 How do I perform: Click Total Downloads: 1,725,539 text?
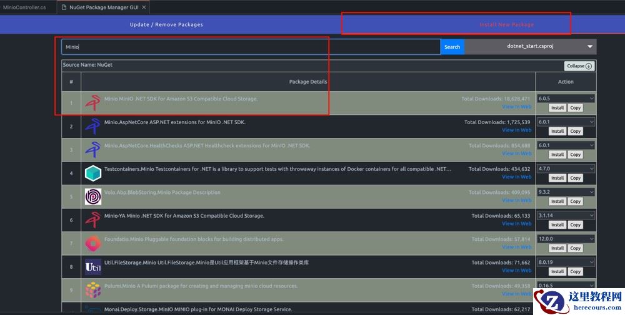497,122
